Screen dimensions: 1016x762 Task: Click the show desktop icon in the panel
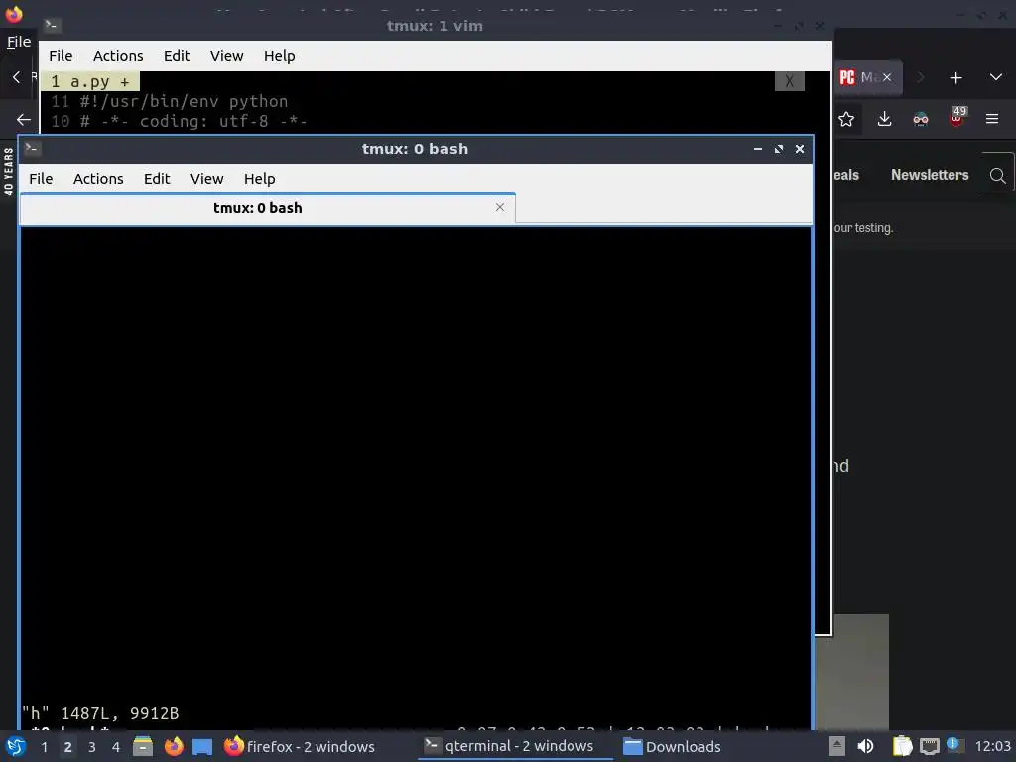[x=202, y=746]
